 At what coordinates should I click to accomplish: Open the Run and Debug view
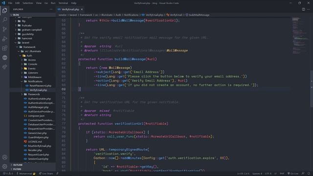pyautogui.click(x=5, y=39)
